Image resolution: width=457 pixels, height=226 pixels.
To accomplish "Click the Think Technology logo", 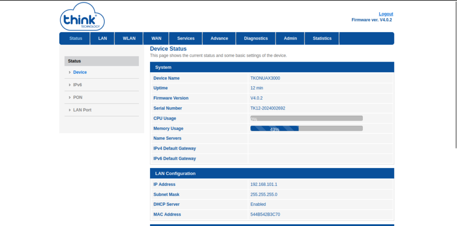I will click(x=82, y=17).
